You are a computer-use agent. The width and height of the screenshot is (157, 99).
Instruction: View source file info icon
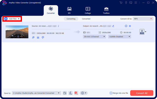[58, 26]
